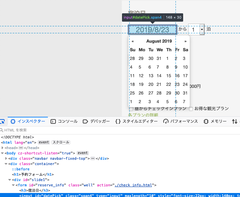
Task: Collapse the form reserve_info node
Action: point(13,185)
